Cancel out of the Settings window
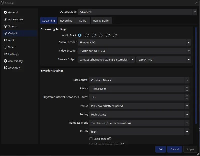This screenshot has width=200, height=156. coord(174,149)
